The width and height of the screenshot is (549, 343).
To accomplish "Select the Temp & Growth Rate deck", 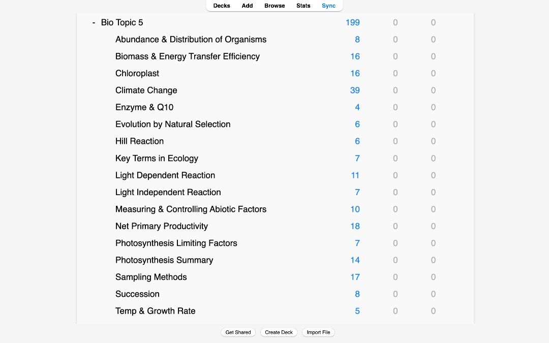I will [x=155, y=310].
